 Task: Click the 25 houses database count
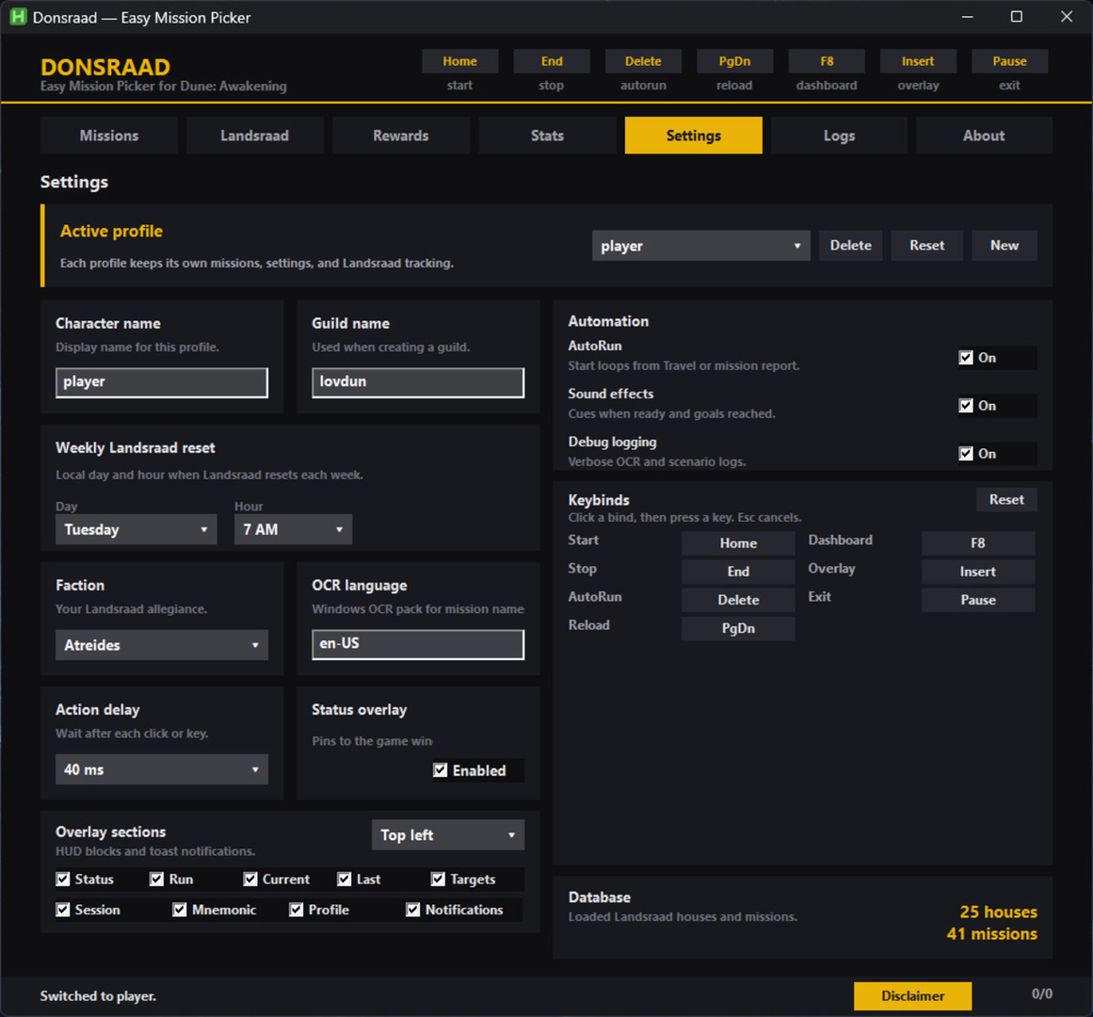tap(998, 912)
